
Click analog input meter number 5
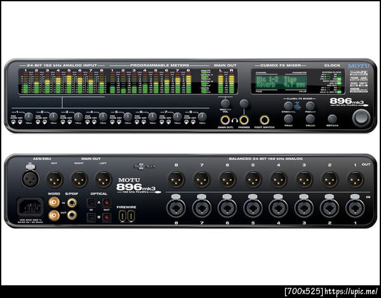(69, 82)
